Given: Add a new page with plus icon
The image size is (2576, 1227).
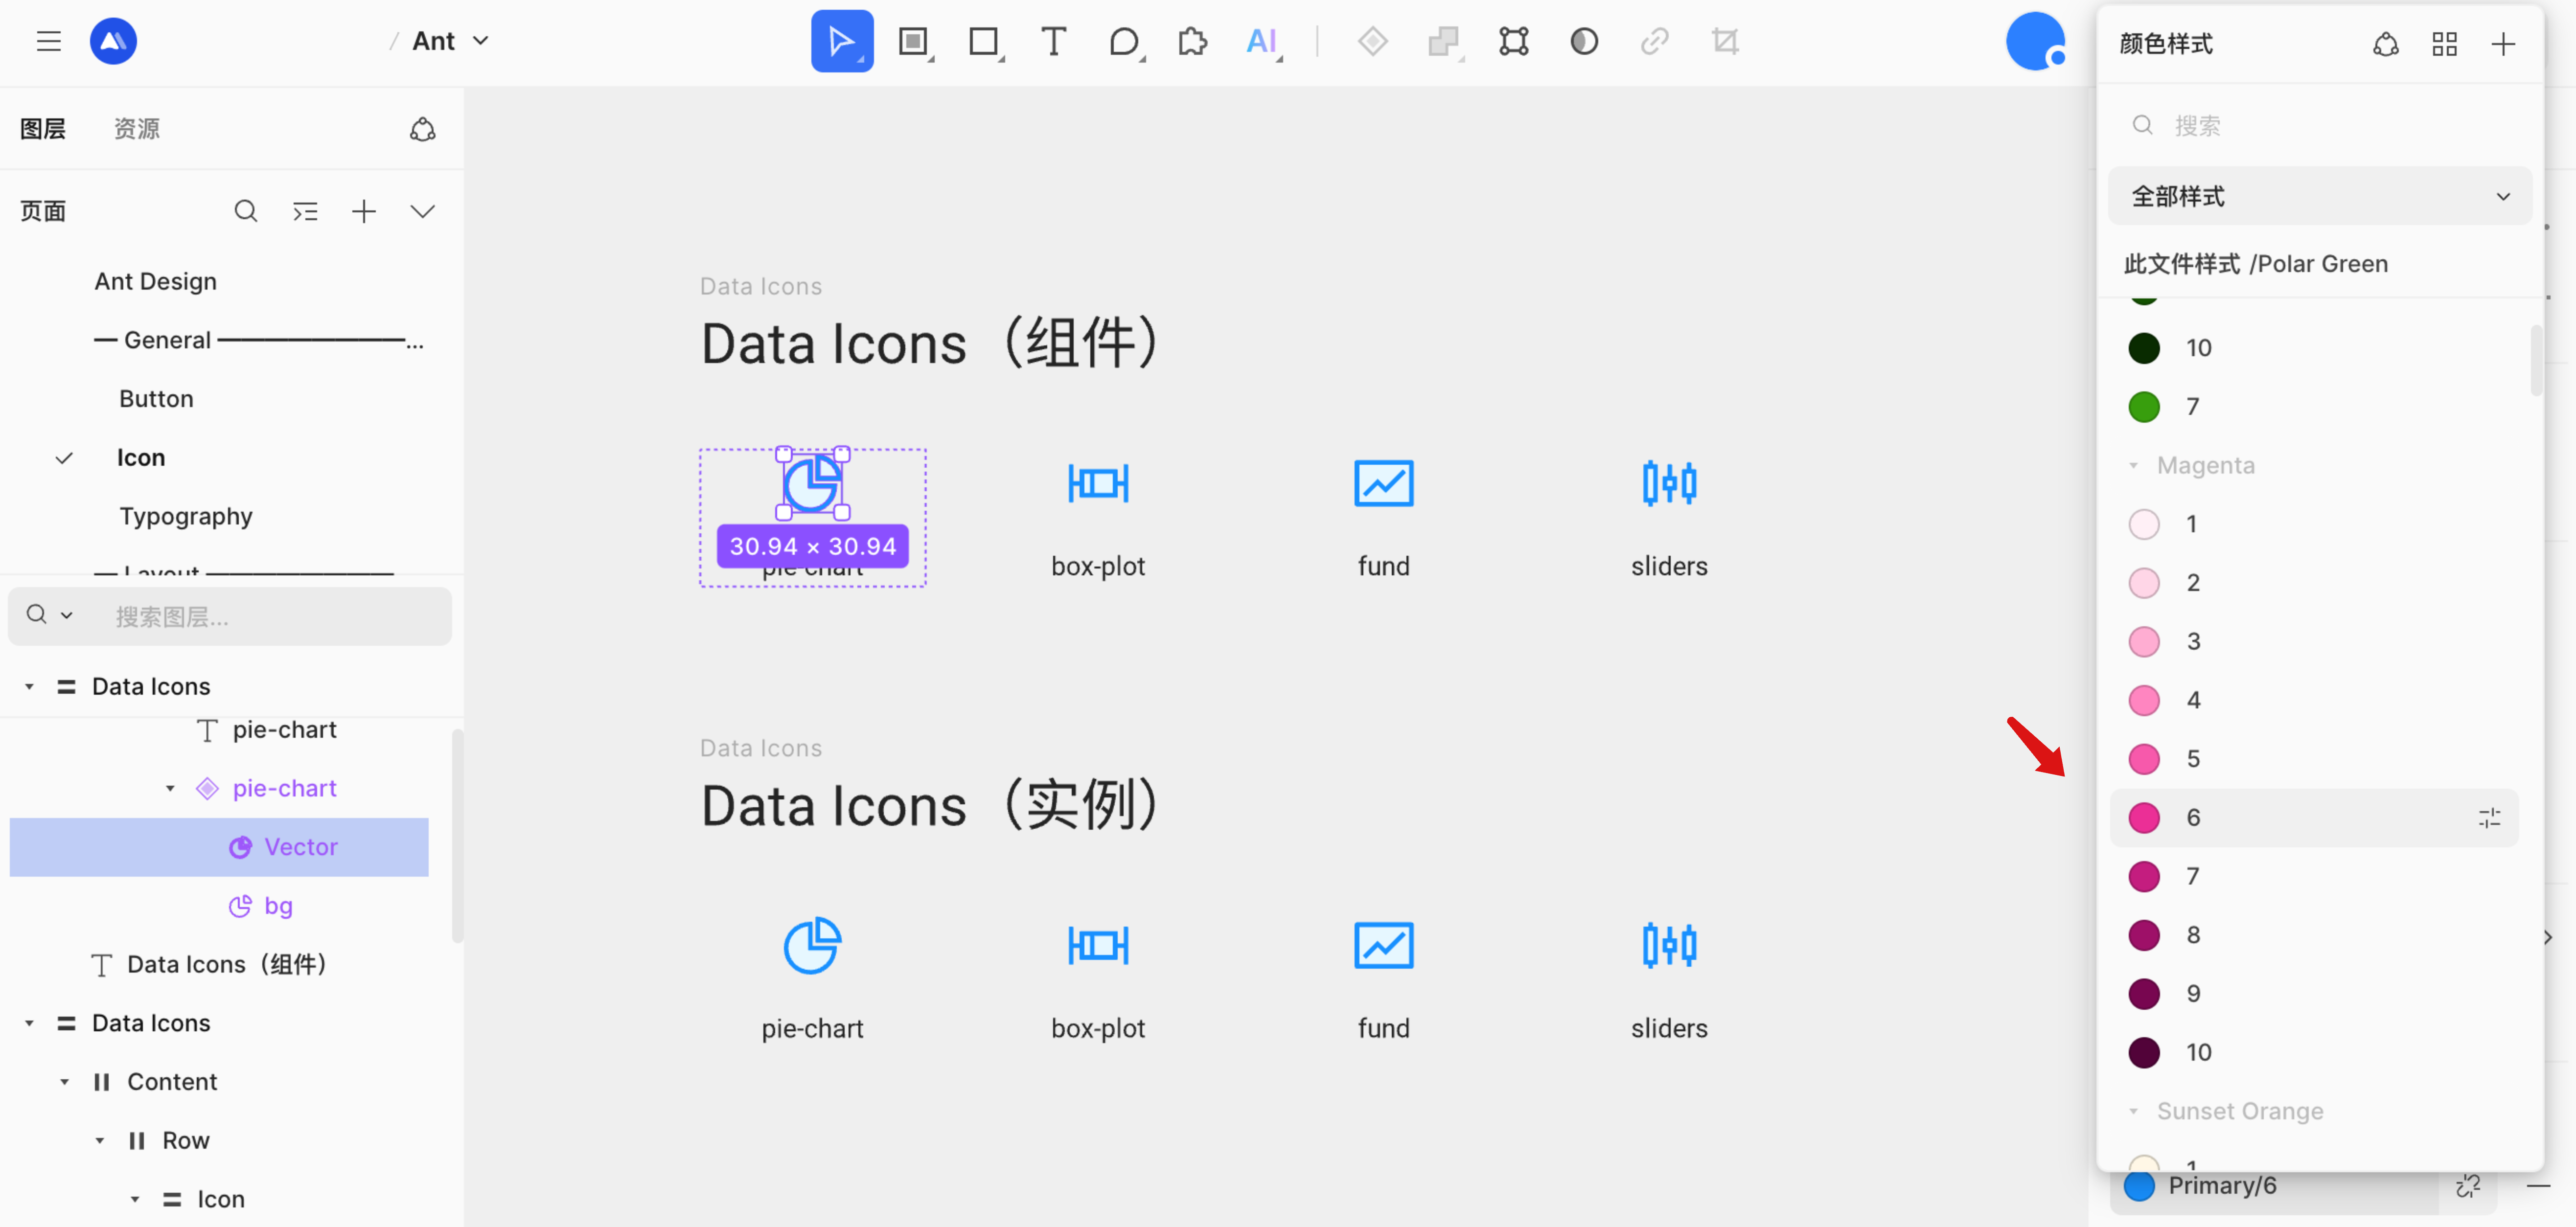Looking at the screenshot, I should tap(364, 211).
